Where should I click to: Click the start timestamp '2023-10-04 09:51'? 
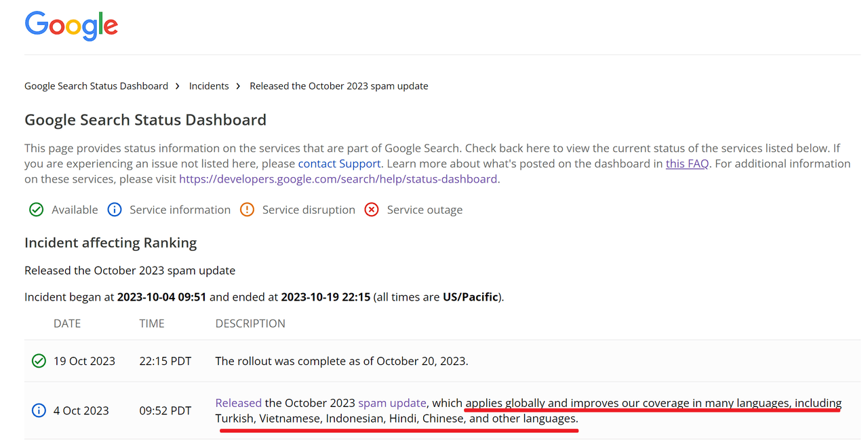tap(161, 297)
